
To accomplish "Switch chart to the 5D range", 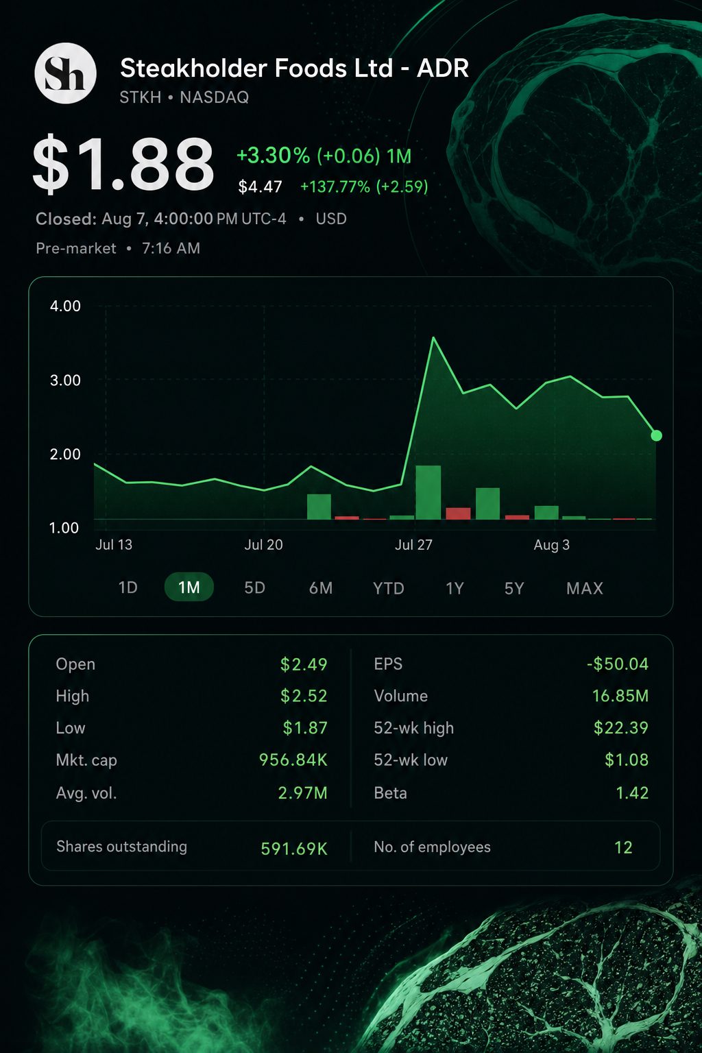I will pos(255,588).
